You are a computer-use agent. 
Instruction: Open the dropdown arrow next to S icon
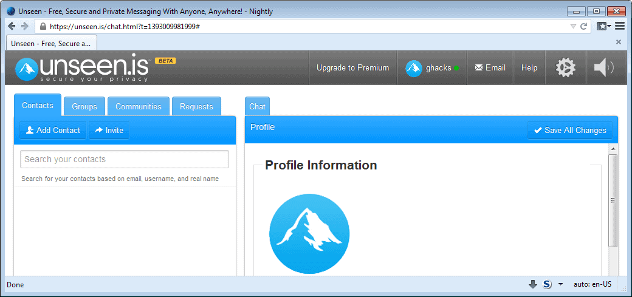[560, 284]
